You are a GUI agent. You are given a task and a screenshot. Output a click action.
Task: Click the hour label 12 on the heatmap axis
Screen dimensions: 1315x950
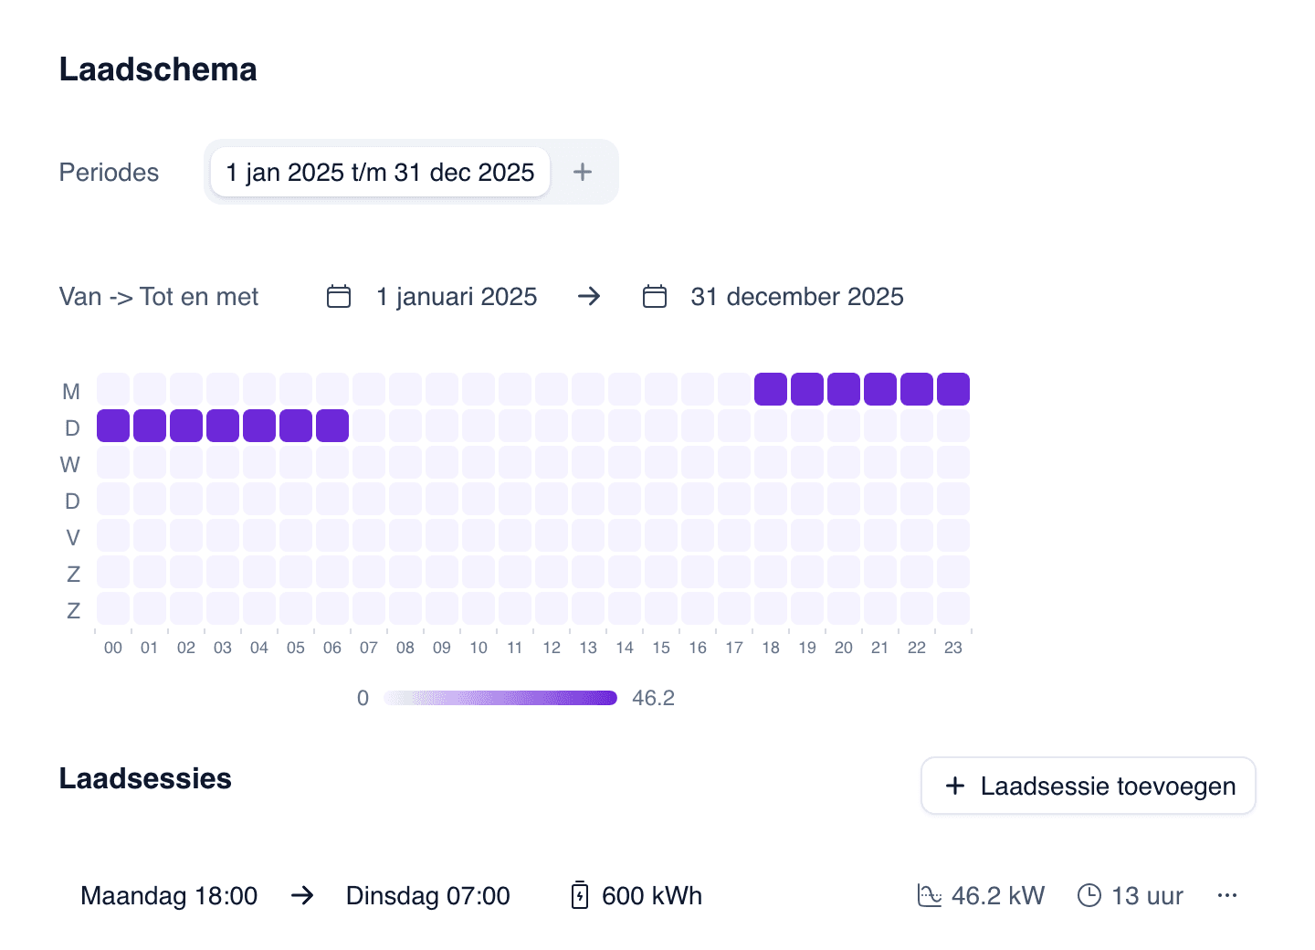click(552, 648)
